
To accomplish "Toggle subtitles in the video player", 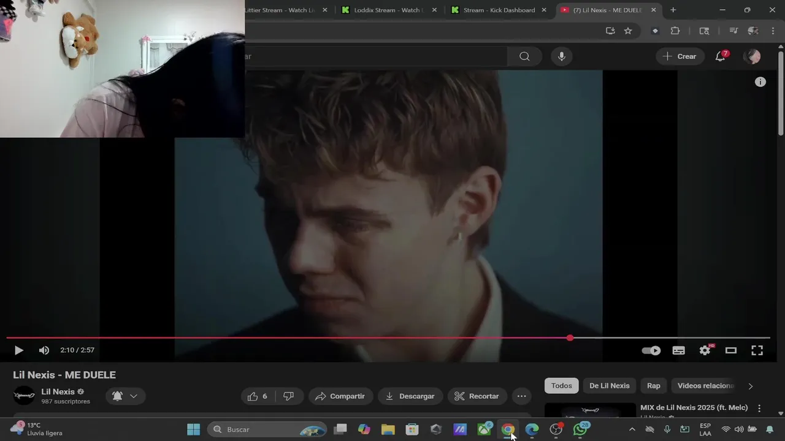I will click(x=679, y=350).
